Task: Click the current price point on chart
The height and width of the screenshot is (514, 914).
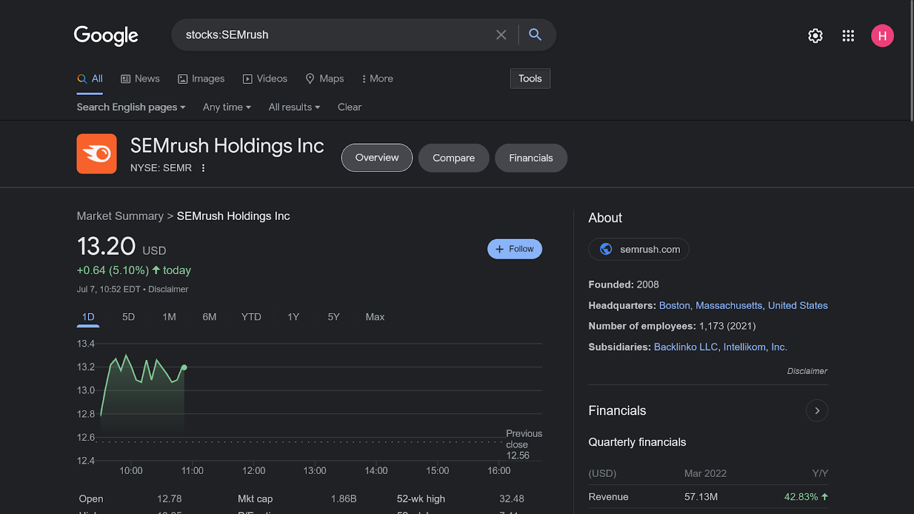Action: tap(184, 367)
